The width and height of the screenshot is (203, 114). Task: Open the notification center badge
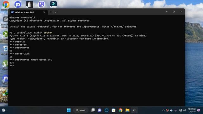(199, 110)
